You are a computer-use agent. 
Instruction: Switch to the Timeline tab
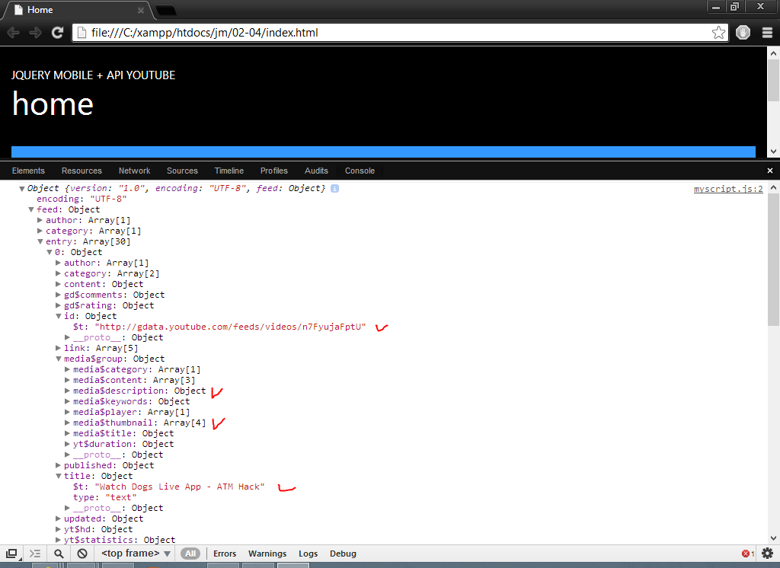coord(229,171)
